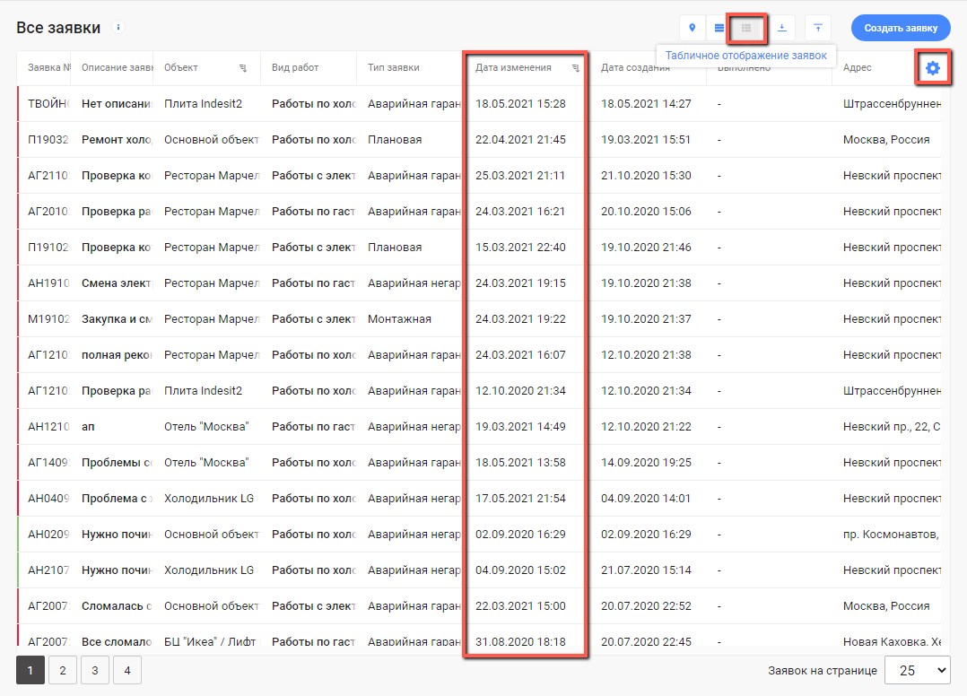Click the download export icon
The height and width of the screenshot is (696, 967).
(782, 28)
